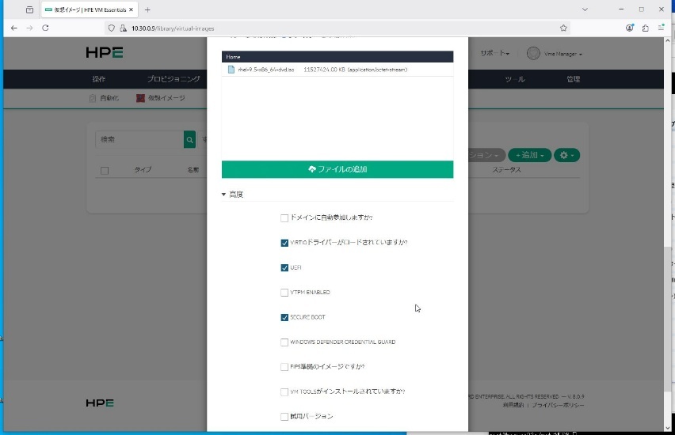This screenshot has width=675, height=435.
Task: Open the gear settings dropdown
Action: click(x=566, y=155)
